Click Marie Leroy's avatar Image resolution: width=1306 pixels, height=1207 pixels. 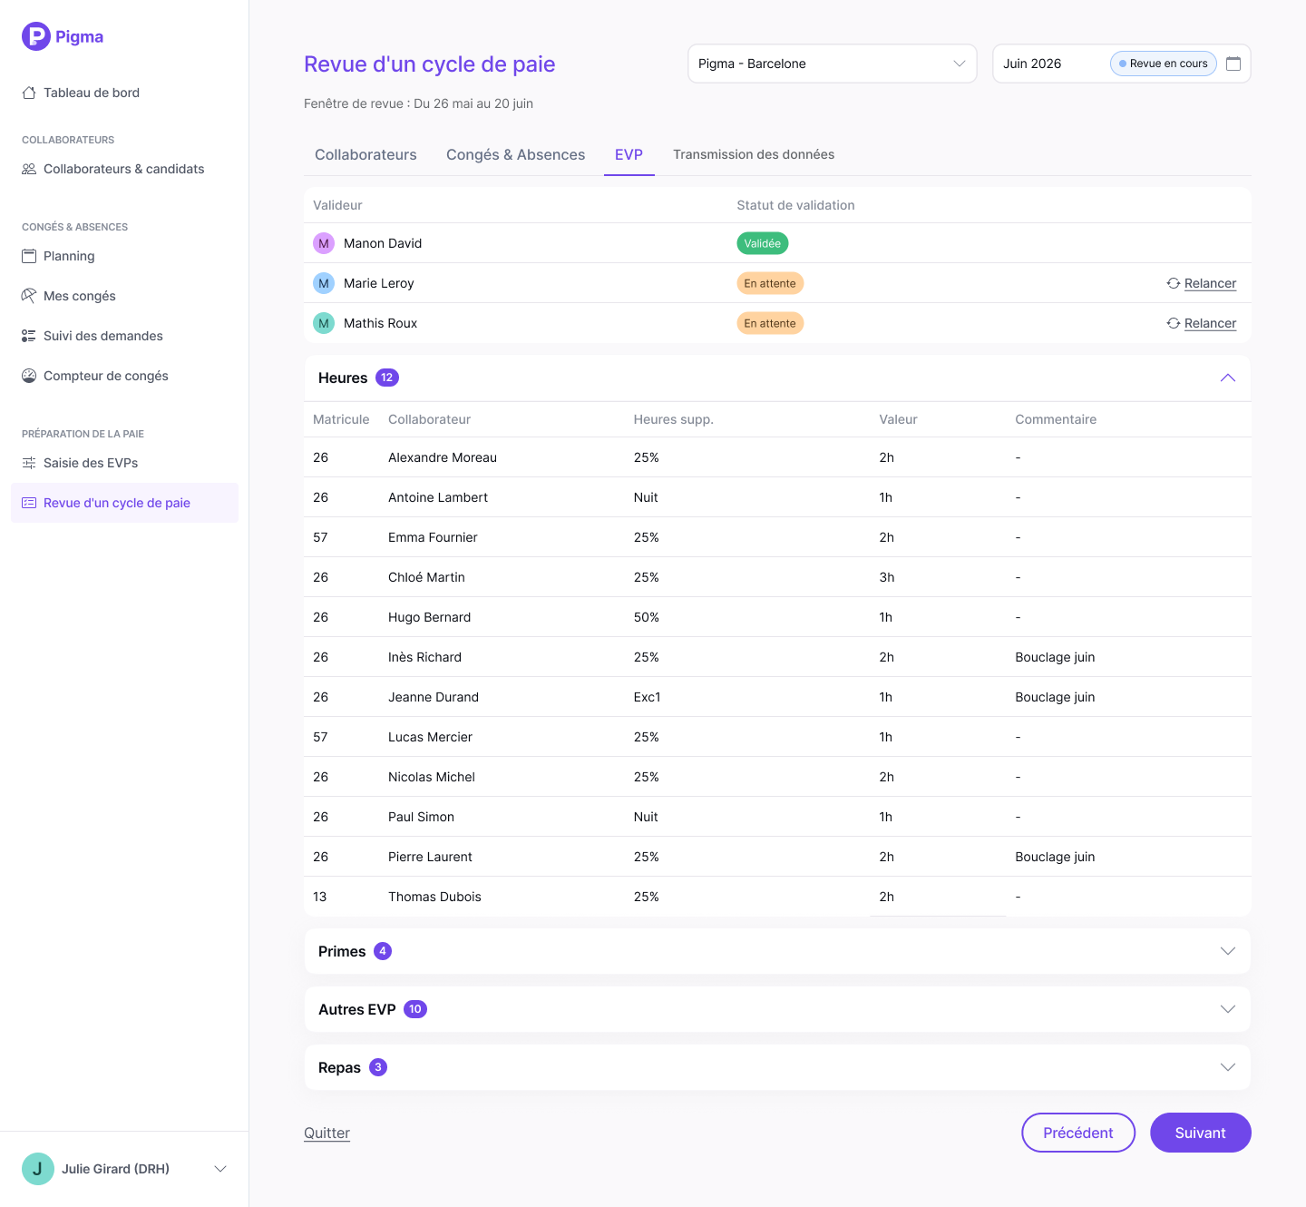point(324,283)
